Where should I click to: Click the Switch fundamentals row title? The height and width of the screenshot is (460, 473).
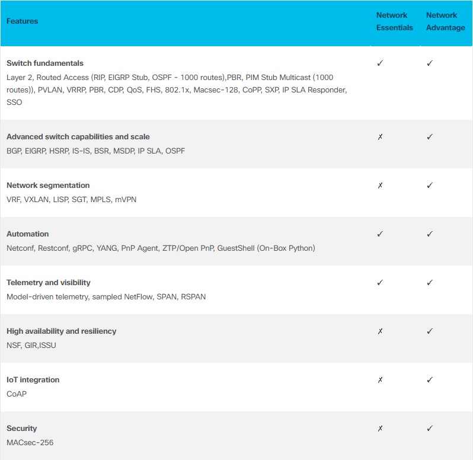pyautogui.click(x=45, y=63)
